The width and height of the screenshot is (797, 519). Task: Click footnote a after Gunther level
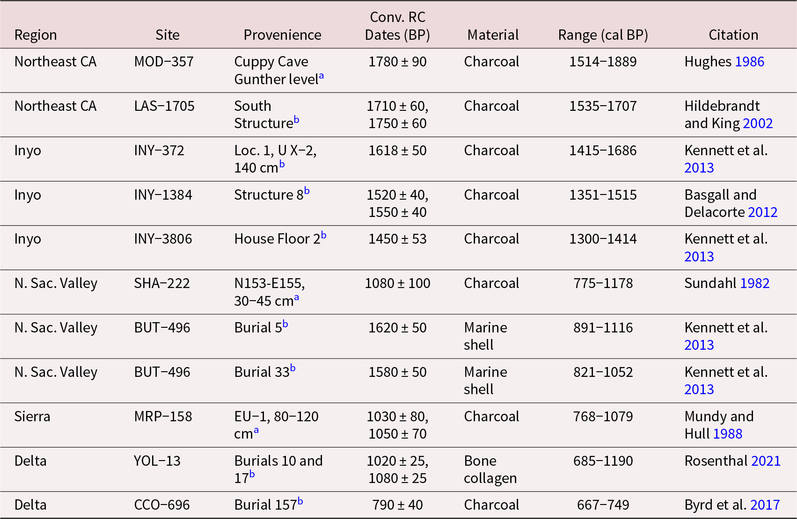[322, 76]
